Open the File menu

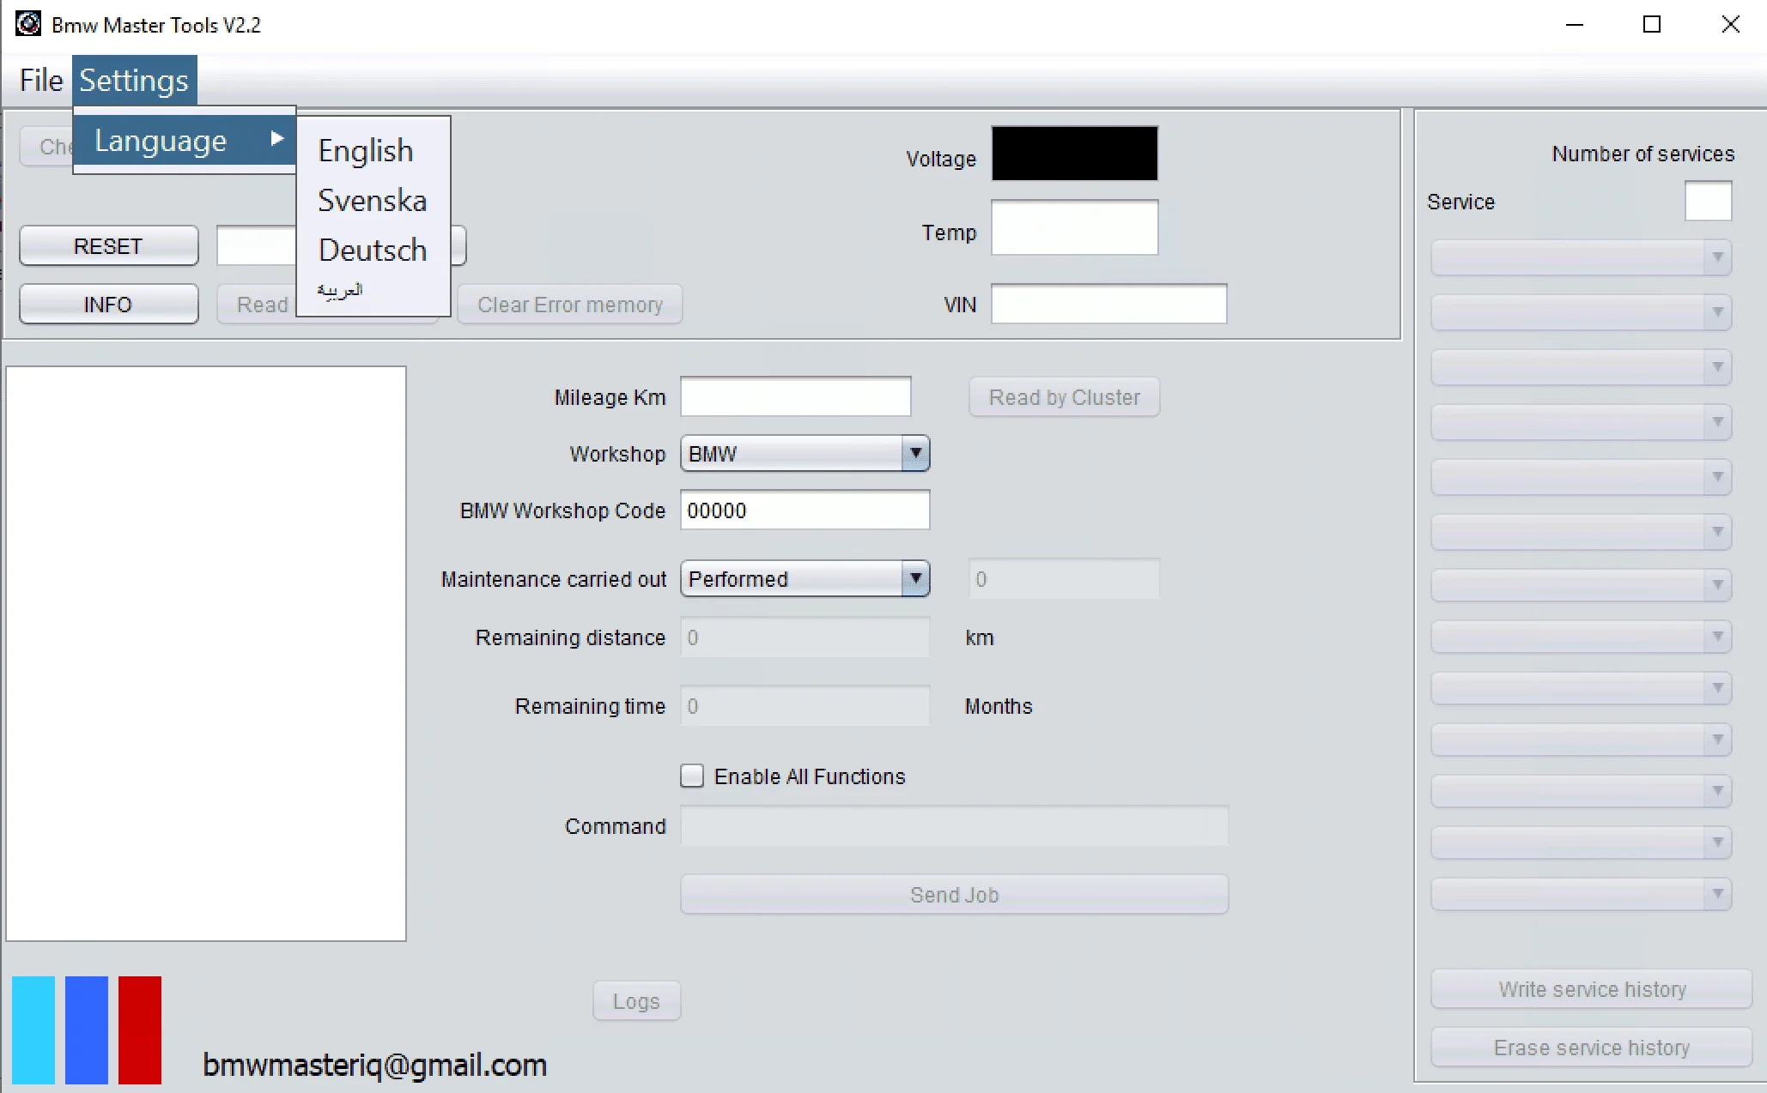pyautogui.click(x=41, y=80)
